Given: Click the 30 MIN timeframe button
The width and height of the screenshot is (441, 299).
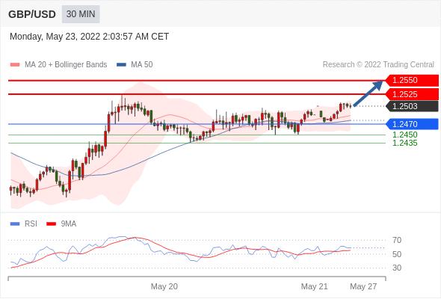Looking at the screenshot, I should [81, 14].
